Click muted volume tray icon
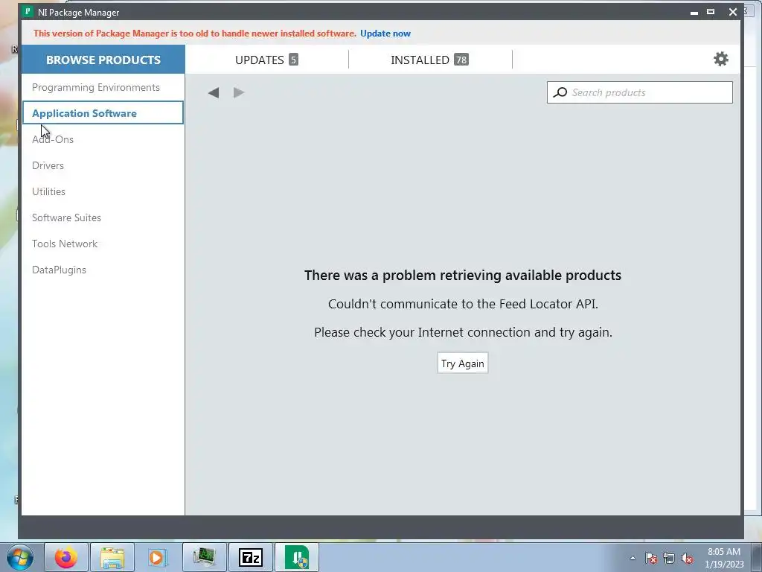This screenshot has width=762, height=572. 687,558
